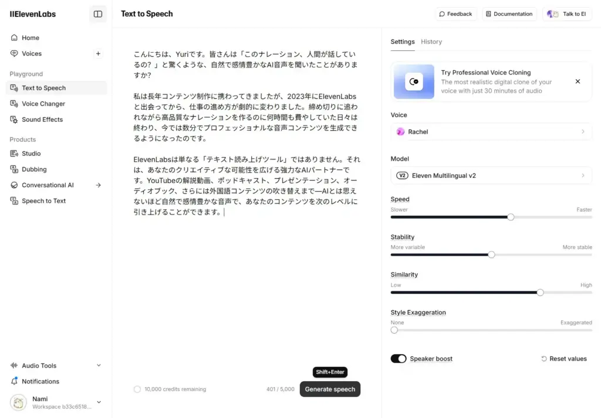Image resolution: width=601 pixels, height=418 pixels.
Task: Open the Eleven Multilingual v2 model selector
Action: coord(491,176)
